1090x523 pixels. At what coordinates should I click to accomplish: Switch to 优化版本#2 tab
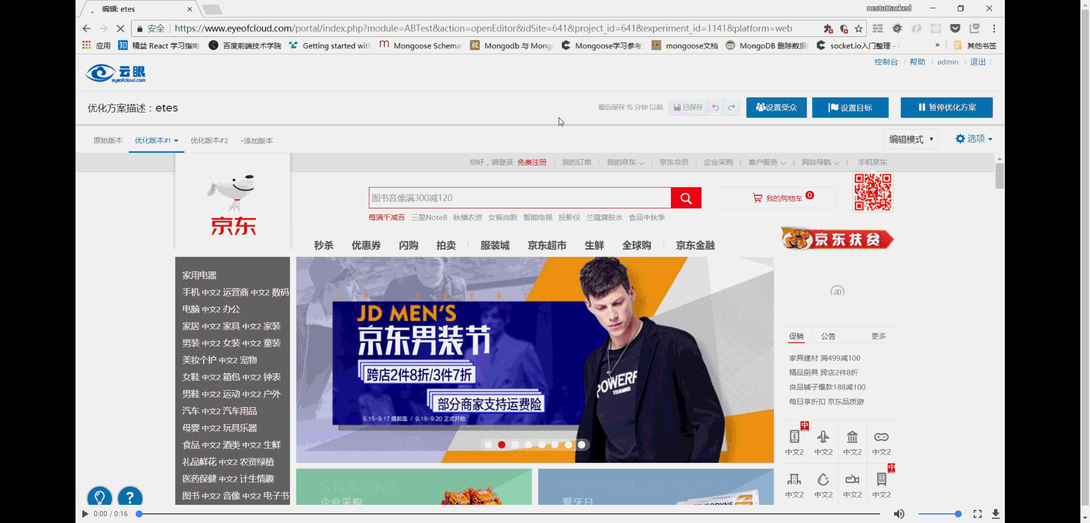pos(209,140)
